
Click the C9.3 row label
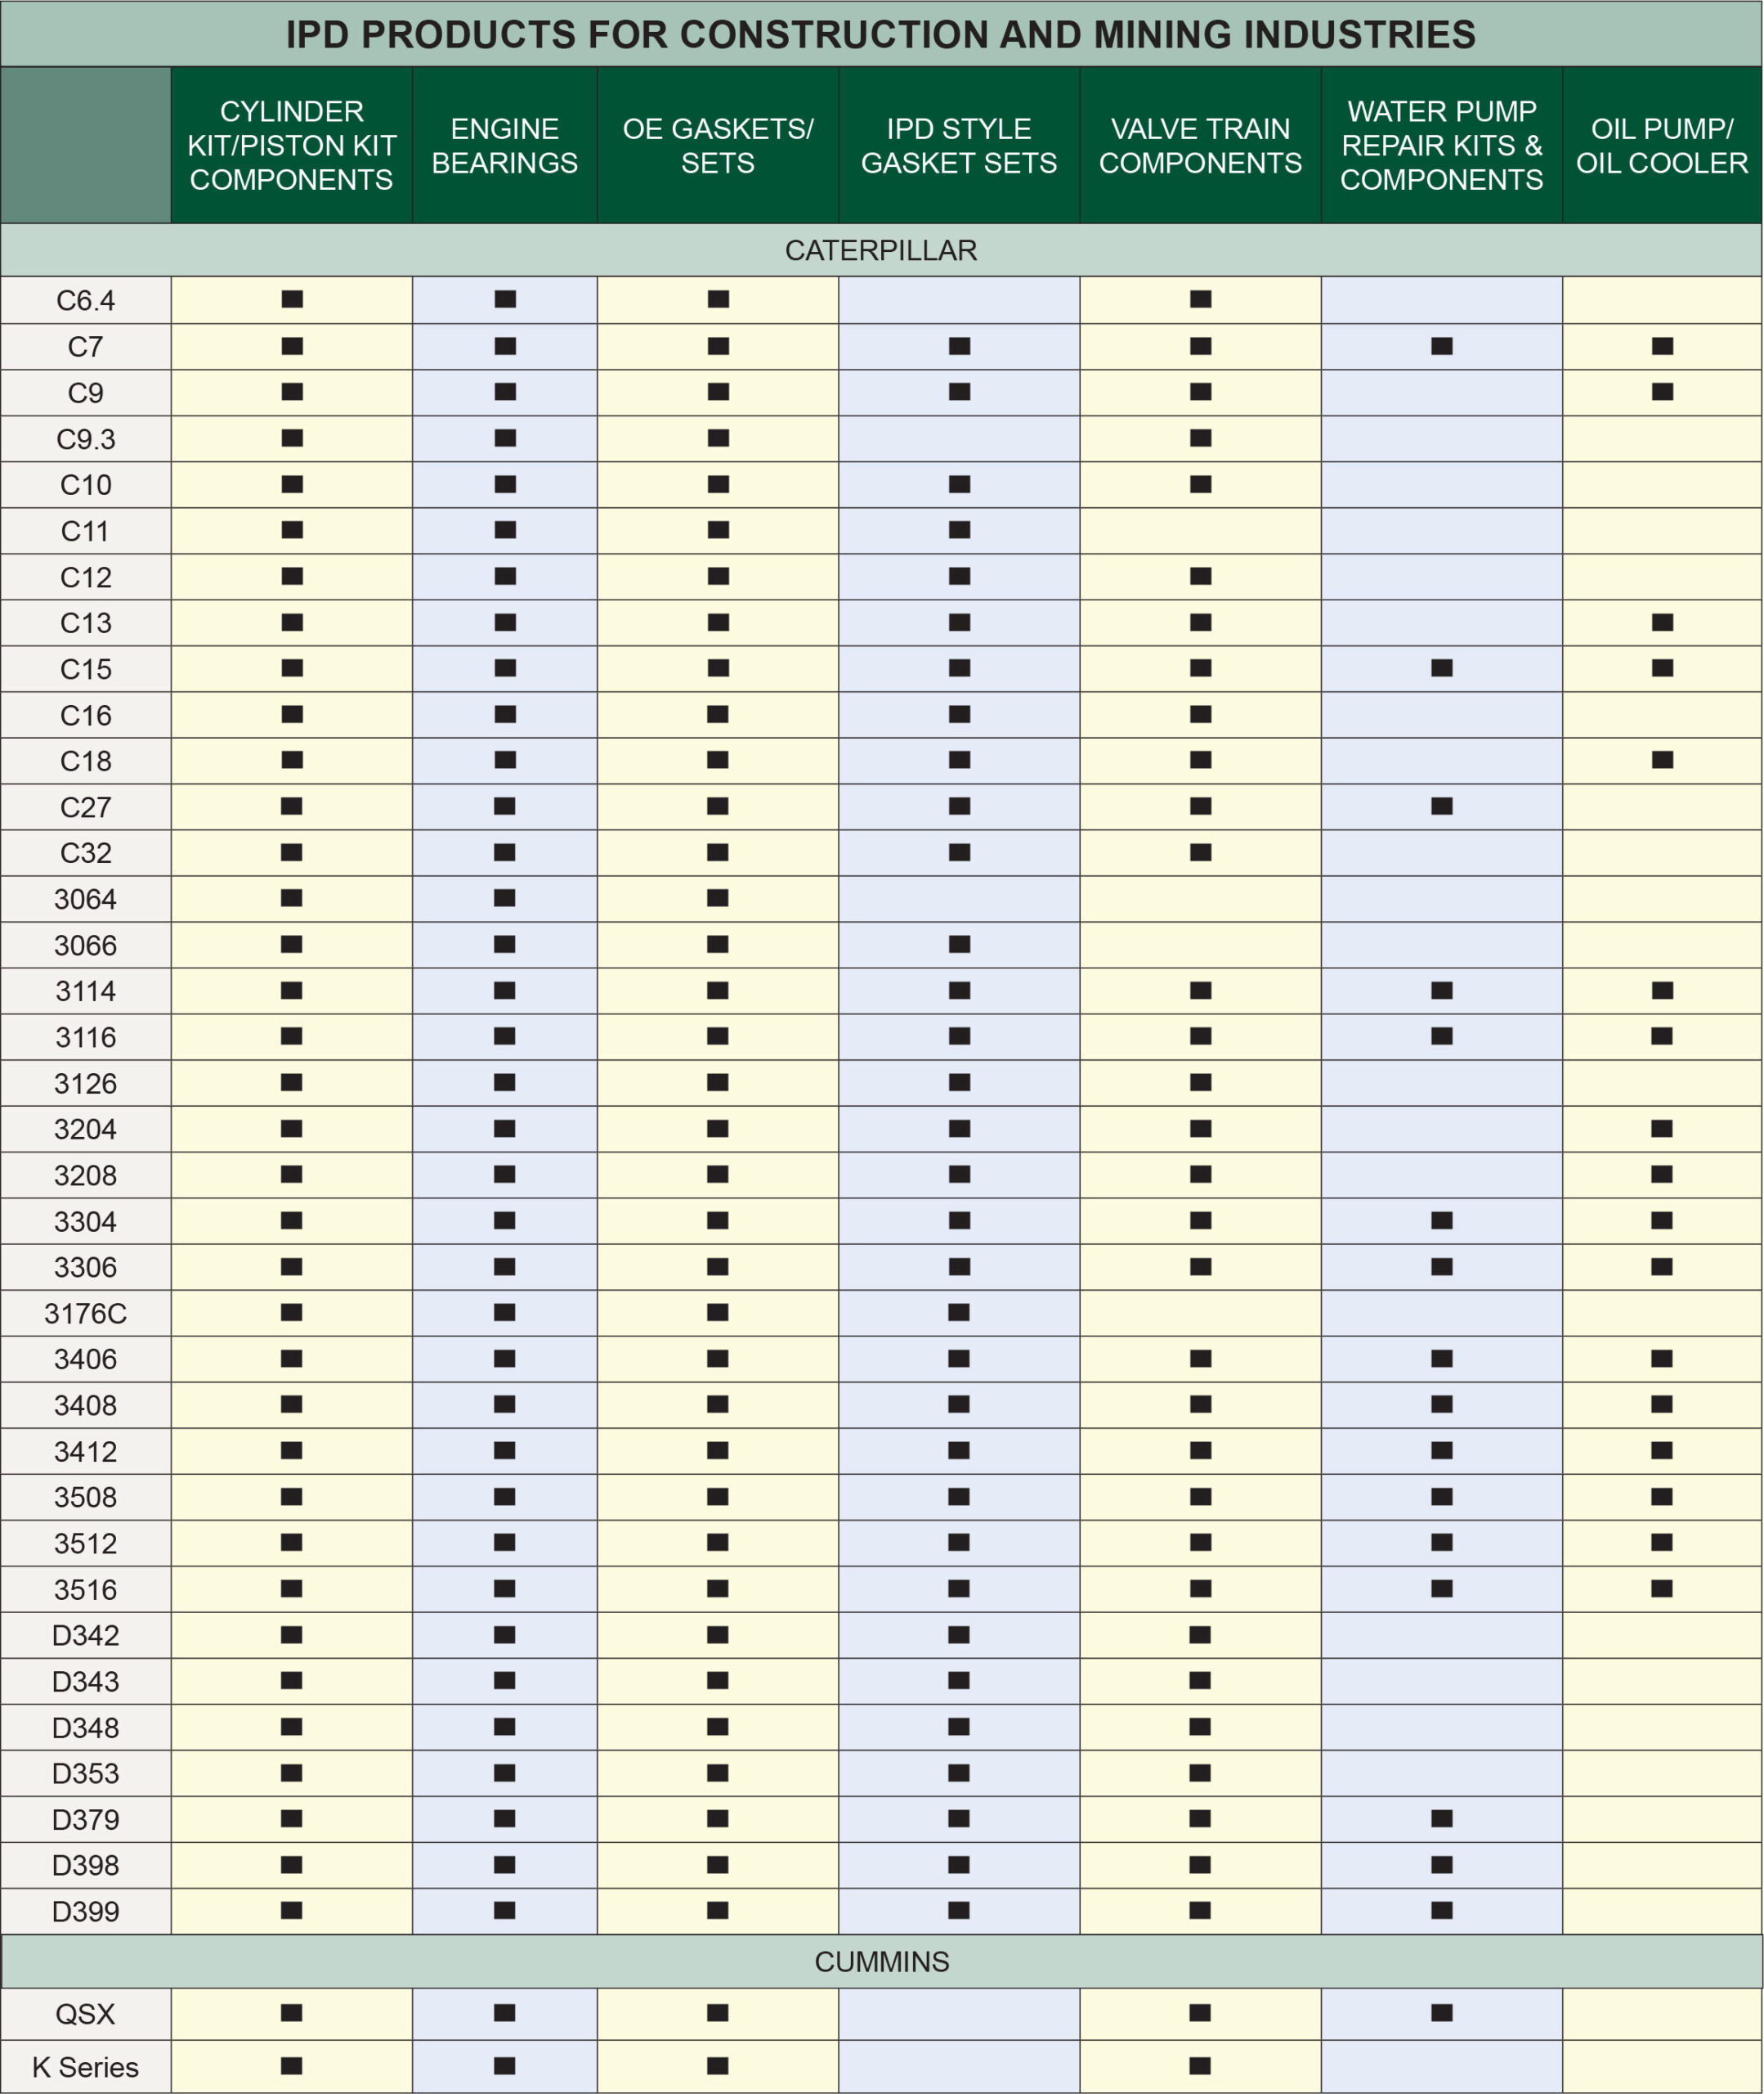click(x=86, y=438)
